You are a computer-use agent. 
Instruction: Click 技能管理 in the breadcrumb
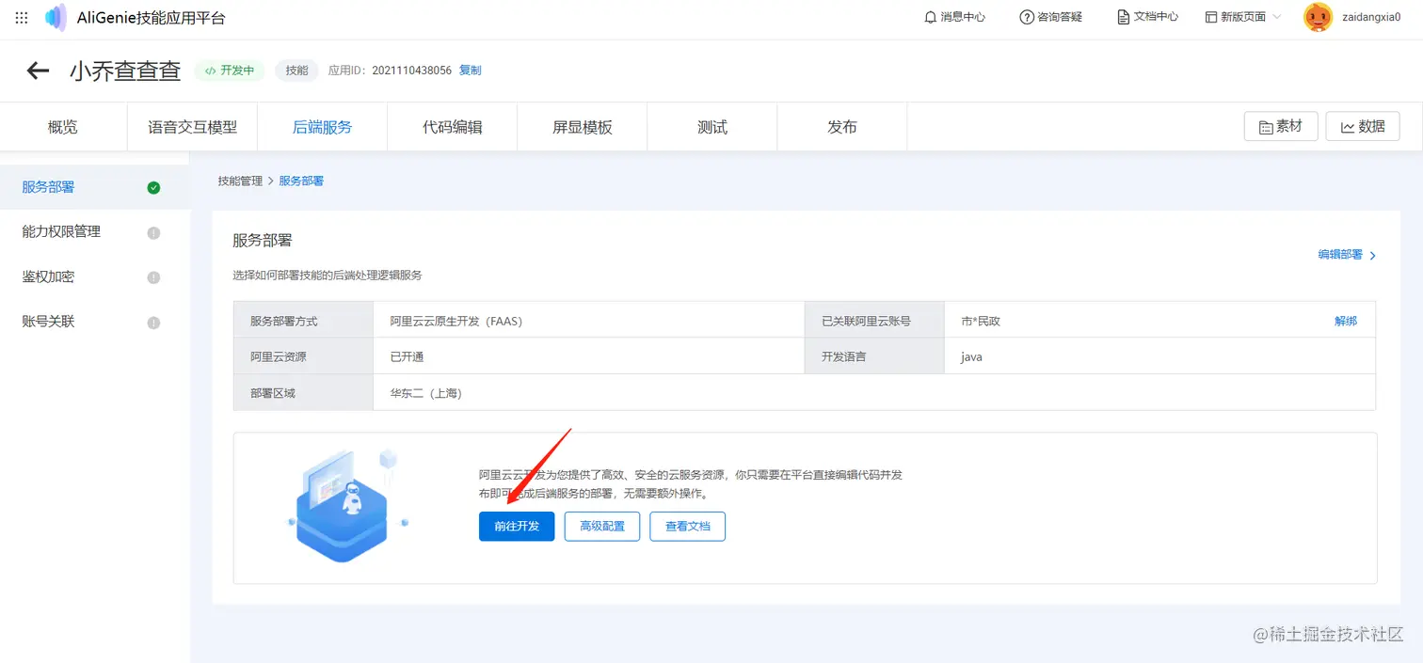(240, 181)
